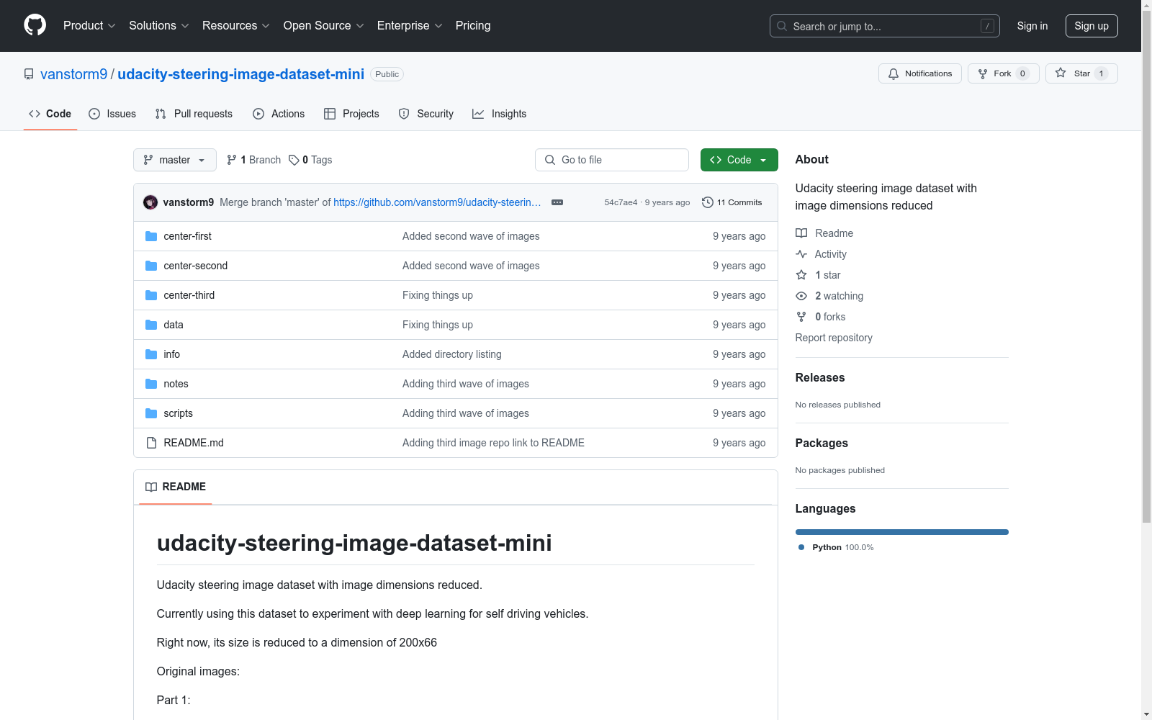Expand the Enterprise dropdown menu

click(410, 25)
